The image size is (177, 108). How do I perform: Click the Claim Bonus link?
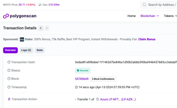pyautogui.click(x=147, y=39)
